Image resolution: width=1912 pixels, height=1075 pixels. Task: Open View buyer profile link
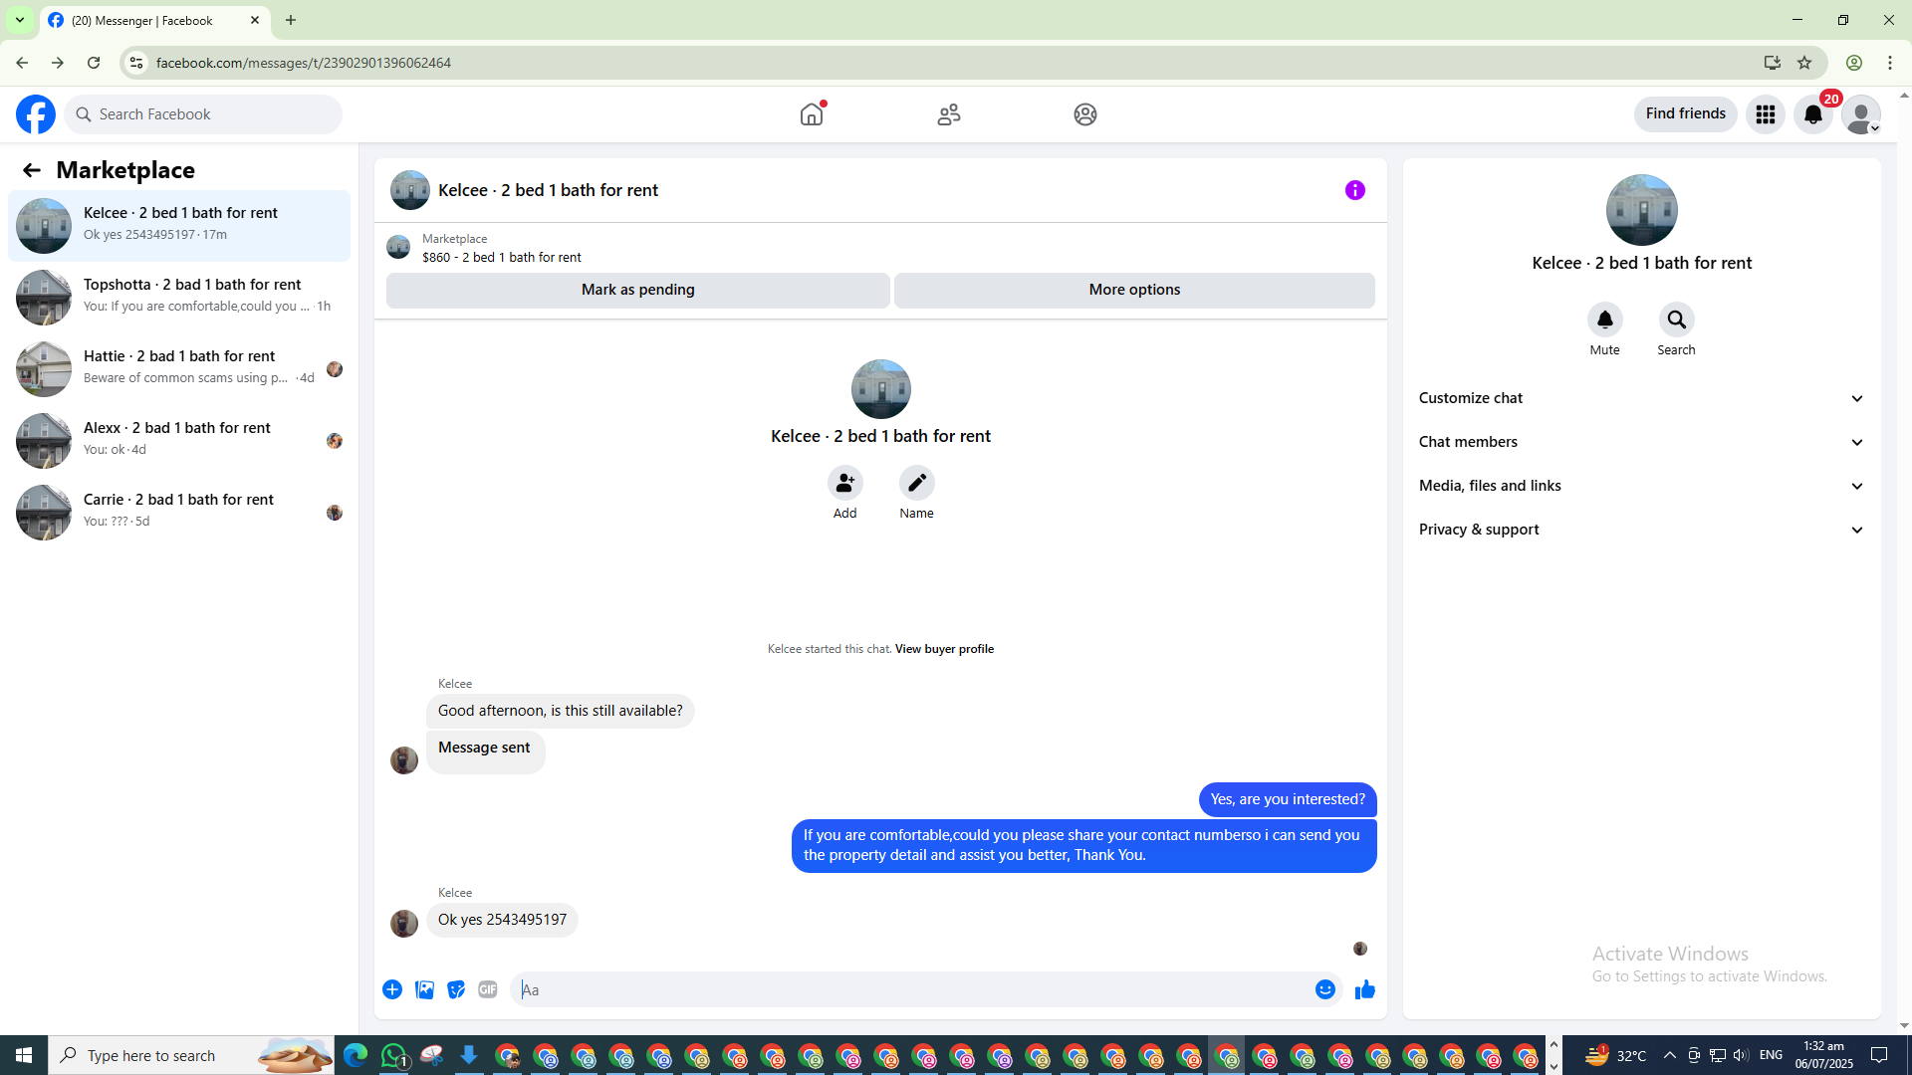click(x=944, y=649)
